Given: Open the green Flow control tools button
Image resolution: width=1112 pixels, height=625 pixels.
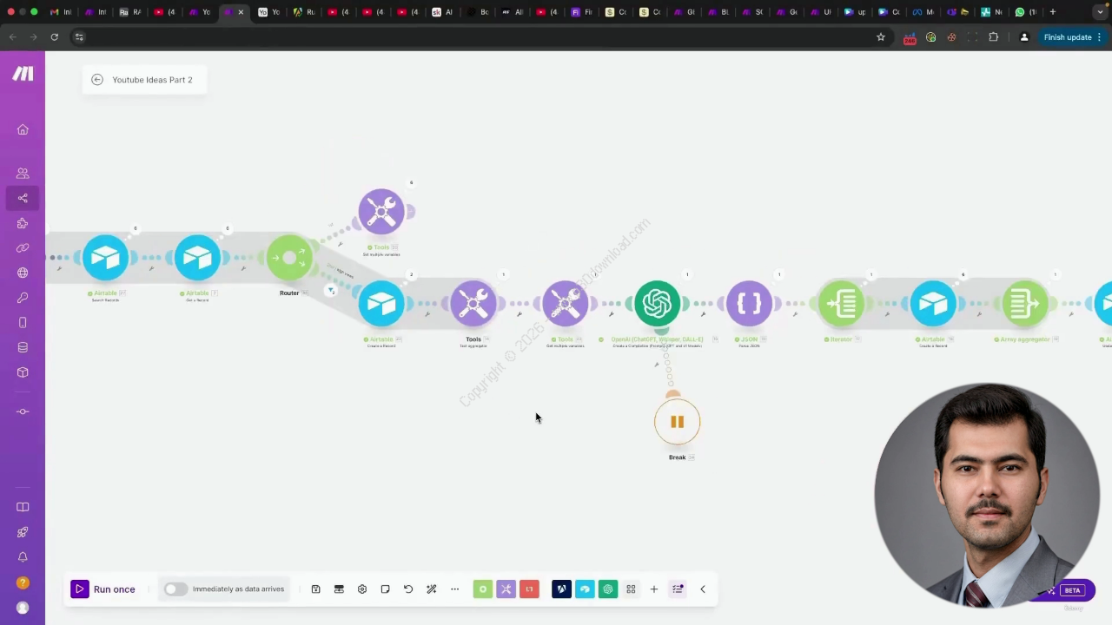Looking at the screenshot, I should (x=483, y=589).
